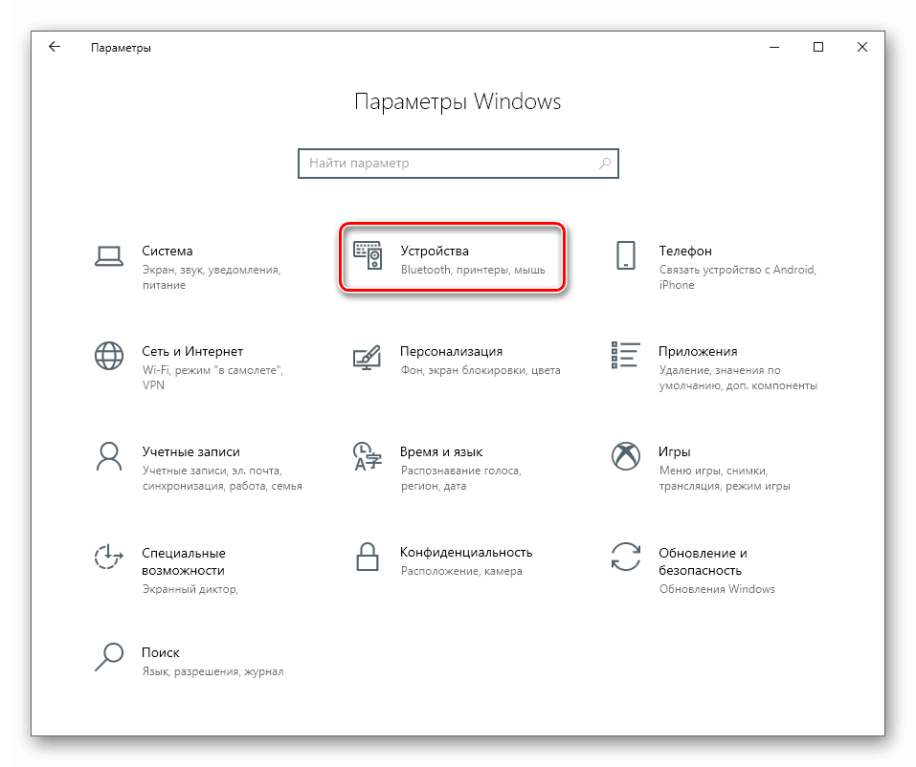Click the Обновление и безопасность refresh arrows icon
This screenshot has height=767, width=916.
[626, 557]
